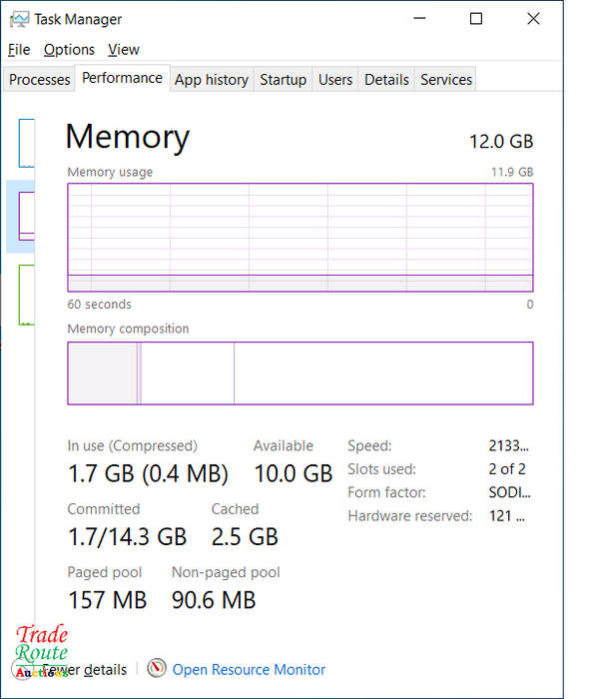The width and height of the screenshot is (598, 699).
Task: Select the CPU graph thumbnail in the sidebar
Action: tap(26, 143)
